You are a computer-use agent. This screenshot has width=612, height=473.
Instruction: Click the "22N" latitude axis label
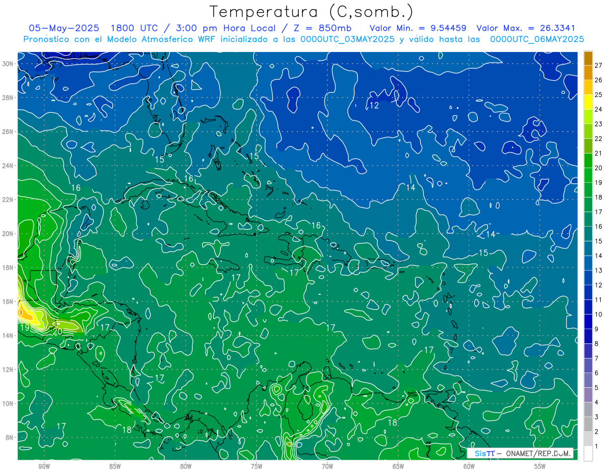[8, 200]
